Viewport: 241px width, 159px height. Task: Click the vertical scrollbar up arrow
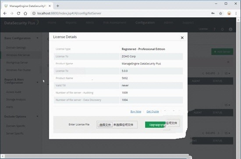(x=238, y=20)
